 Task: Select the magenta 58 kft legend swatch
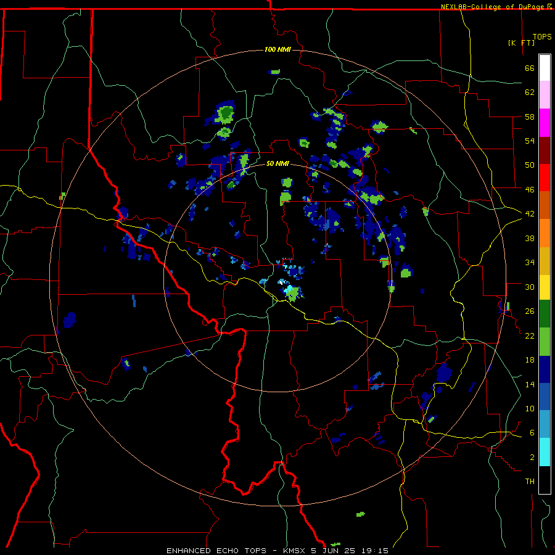click(545, 123)
